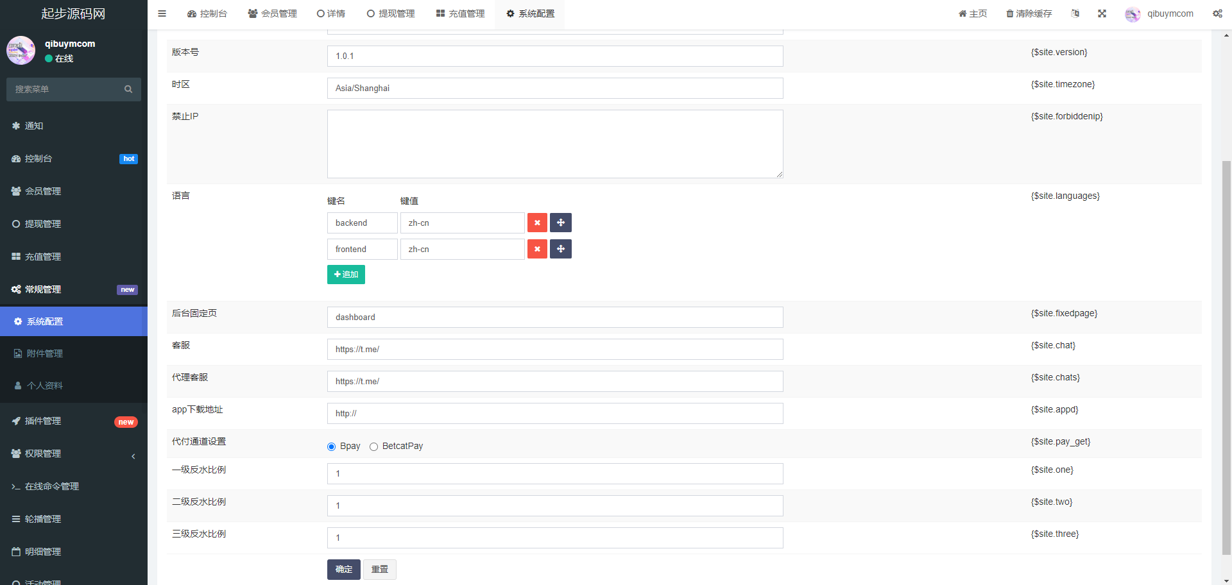
Task: Click the 重置 reset button
Action: 379,569
